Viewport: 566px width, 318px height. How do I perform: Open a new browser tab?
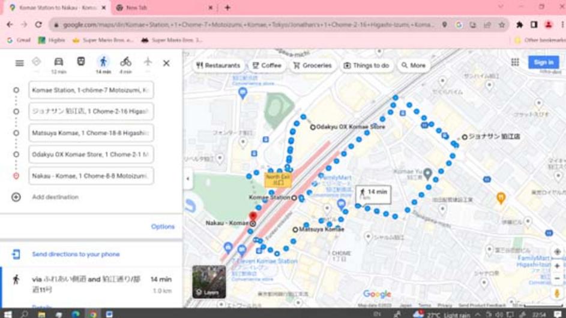click(x=227, y=8)
